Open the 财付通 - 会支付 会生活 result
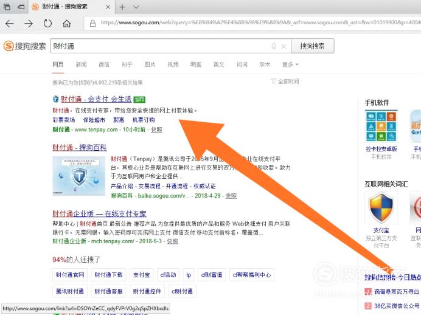 tap(96, 99)
